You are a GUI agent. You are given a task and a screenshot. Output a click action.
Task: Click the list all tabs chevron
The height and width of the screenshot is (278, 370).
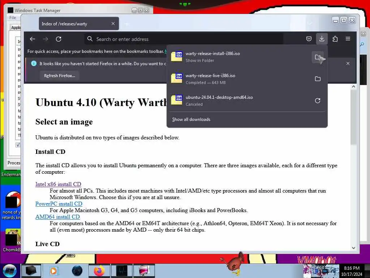[310, 24]
